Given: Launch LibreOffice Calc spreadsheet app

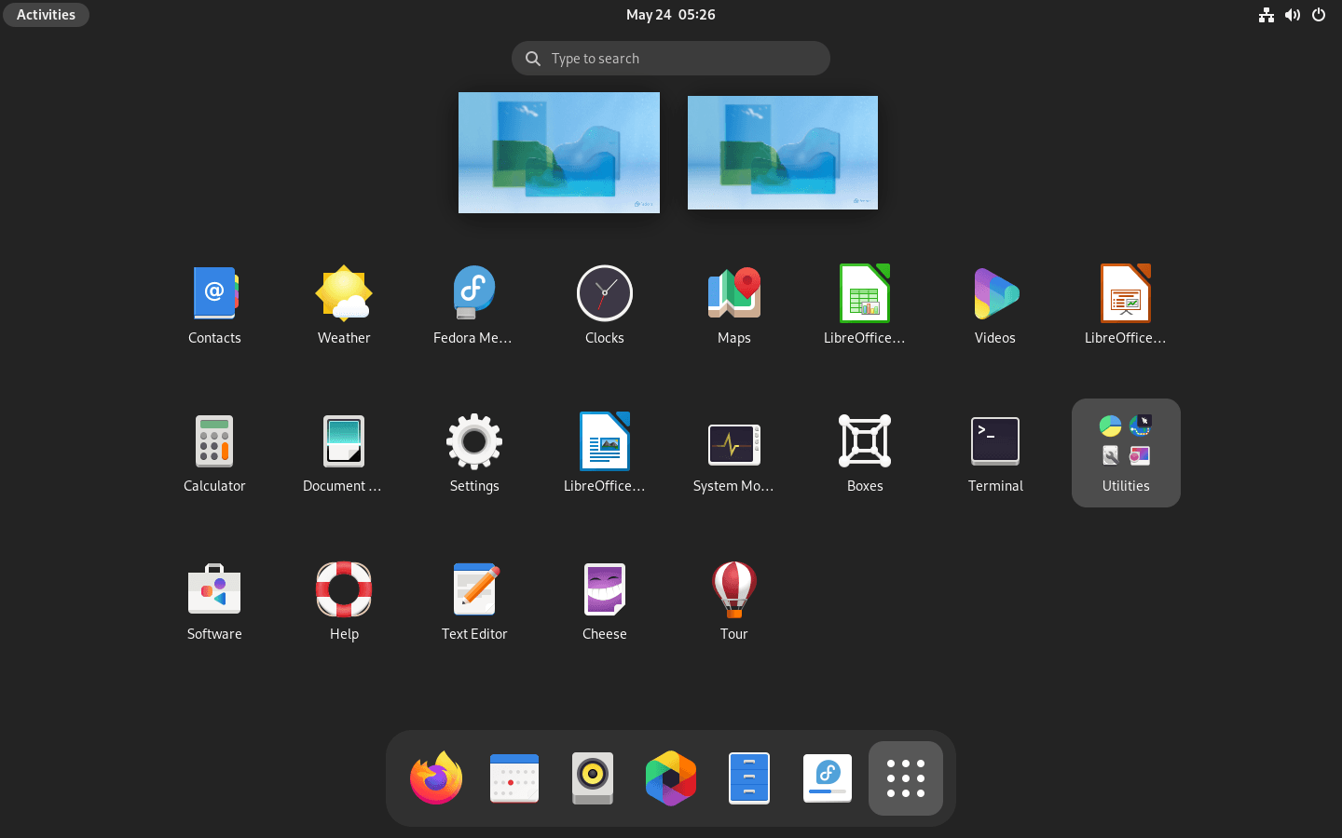Looking at the screenshot, I should pyautogui.click(x=865, y=292).
